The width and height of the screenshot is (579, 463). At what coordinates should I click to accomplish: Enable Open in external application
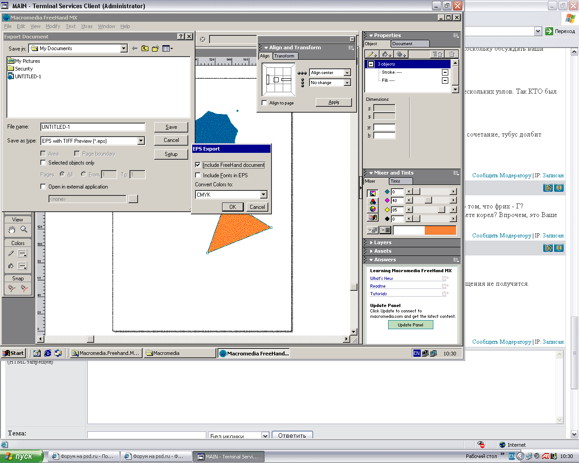coord(43,187)
